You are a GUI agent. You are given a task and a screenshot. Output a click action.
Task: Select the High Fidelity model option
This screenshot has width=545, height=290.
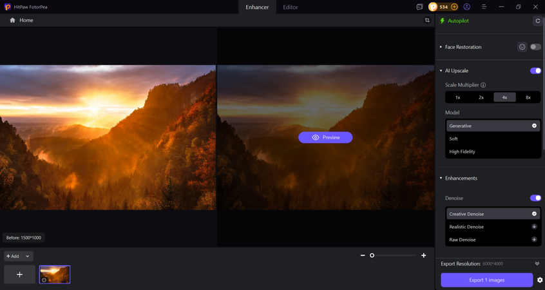[x=493, y=151]
